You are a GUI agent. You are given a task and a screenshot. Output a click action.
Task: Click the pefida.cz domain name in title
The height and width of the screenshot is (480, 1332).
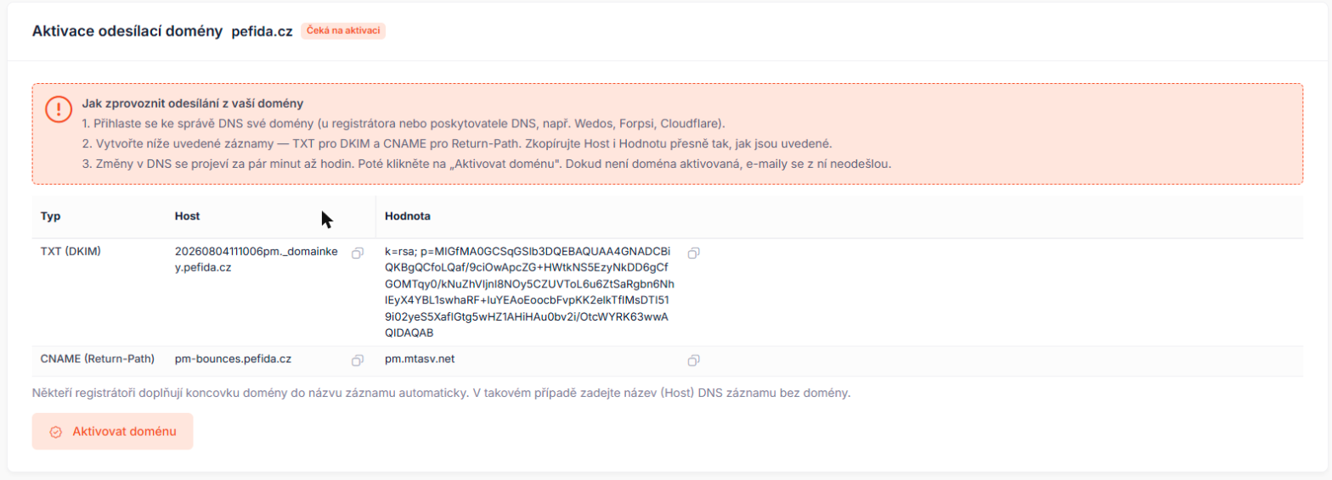click(262, 31)
